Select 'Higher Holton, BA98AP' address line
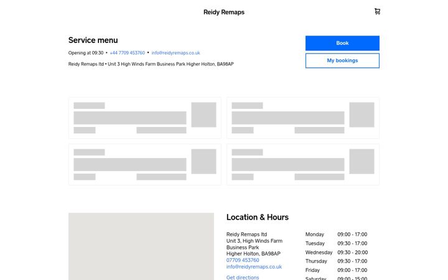 point(253,253)
